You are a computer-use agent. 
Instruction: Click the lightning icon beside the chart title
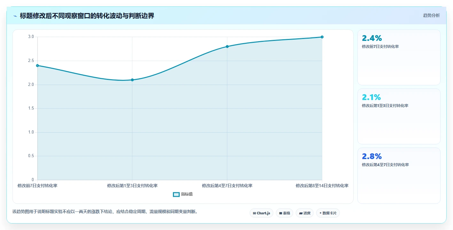tap(15, 16)
